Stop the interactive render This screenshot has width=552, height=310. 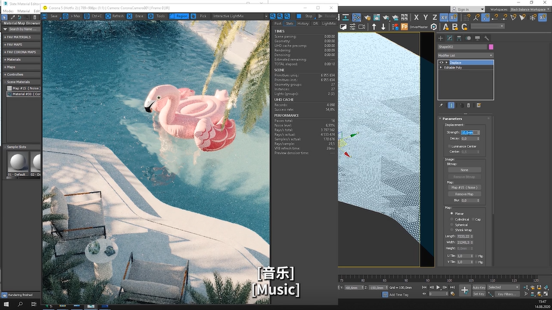[x=305, y=16]
